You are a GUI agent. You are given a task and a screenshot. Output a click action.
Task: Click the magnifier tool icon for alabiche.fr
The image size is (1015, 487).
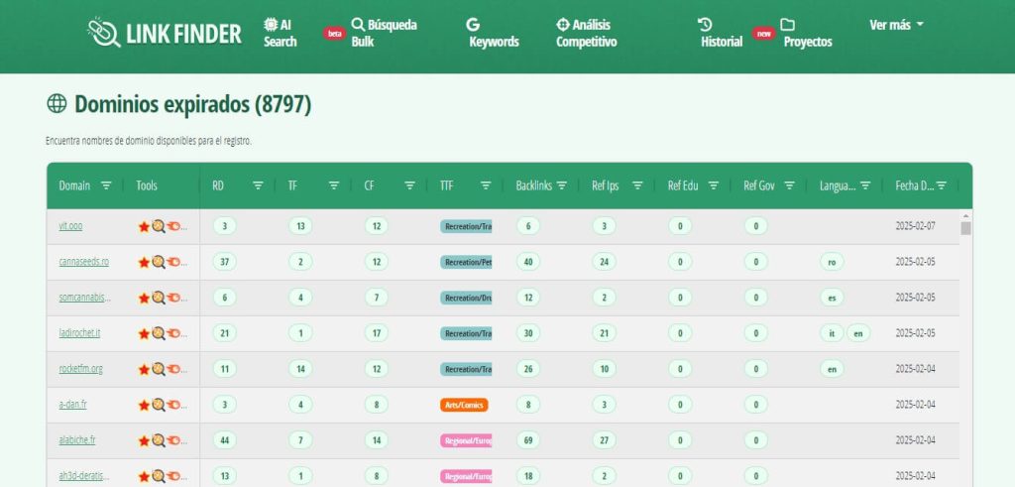[x=158, y=441]
